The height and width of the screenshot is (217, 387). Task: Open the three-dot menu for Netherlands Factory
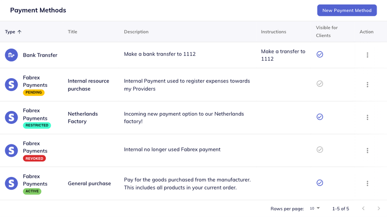(x=367, y=117)
